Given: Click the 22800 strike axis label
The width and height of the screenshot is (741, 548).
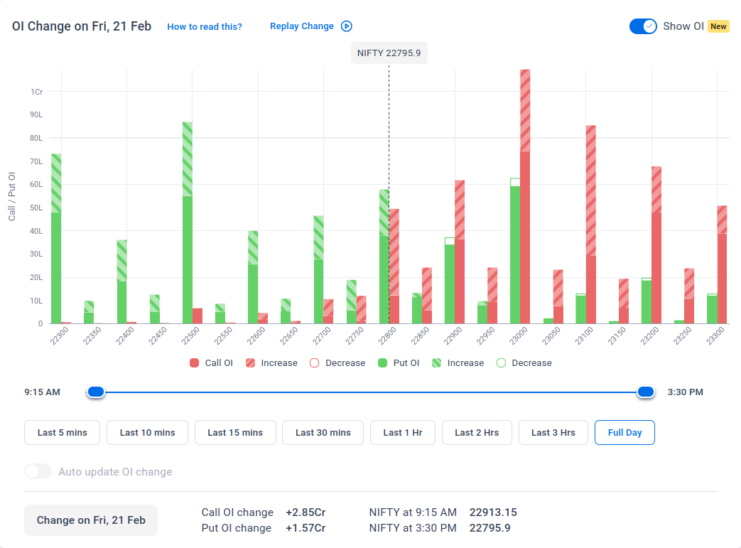Looking at the screenshot, I should (387, 336).
